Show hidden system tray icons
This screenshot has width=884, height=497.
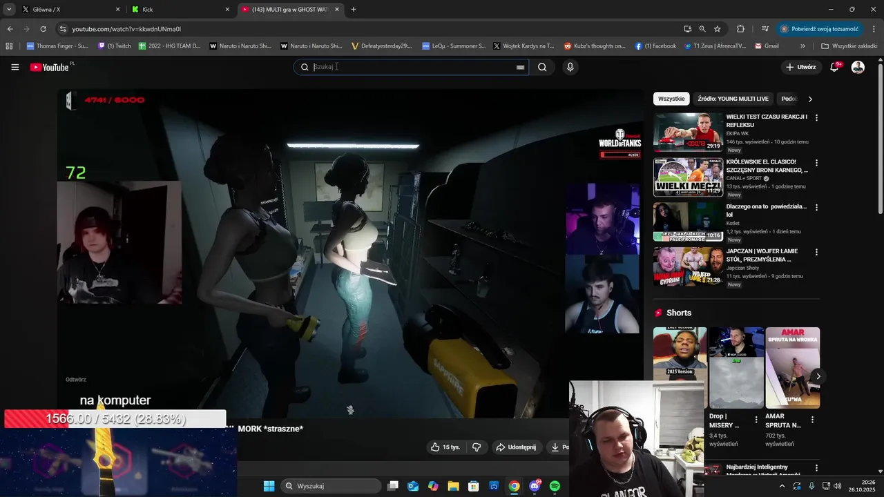(782, 486)
